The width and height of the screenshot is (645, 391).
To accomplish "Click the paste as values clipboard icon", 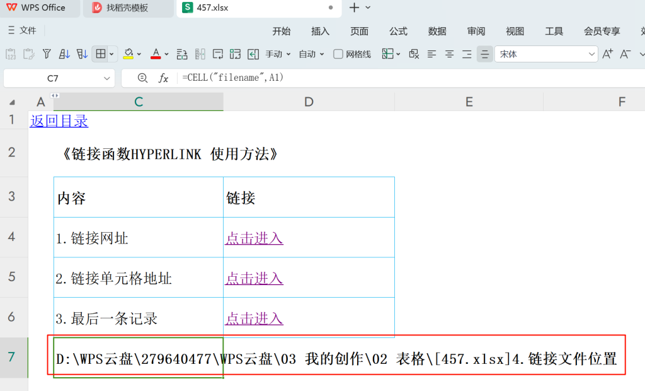I will click(11, 54).
